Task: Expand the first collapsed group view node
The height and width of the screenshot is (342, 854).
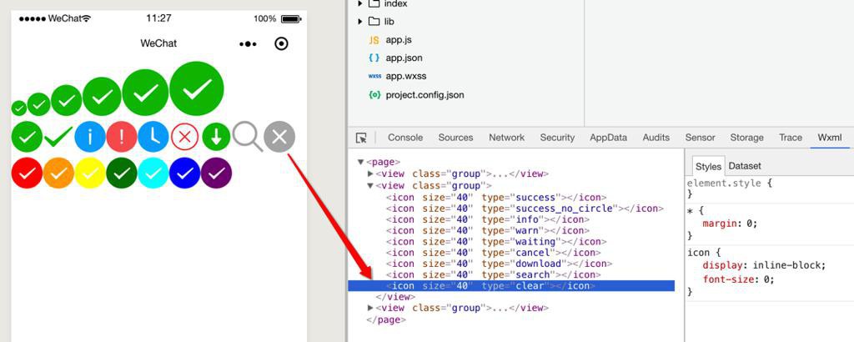Action: [x=370, y=174]
